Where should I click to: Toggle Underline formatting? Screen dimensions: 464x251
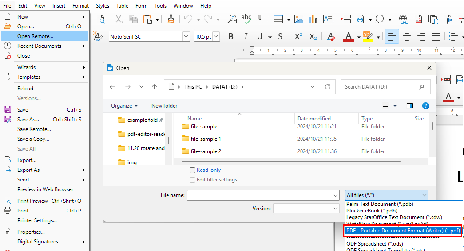click(259, 37)
